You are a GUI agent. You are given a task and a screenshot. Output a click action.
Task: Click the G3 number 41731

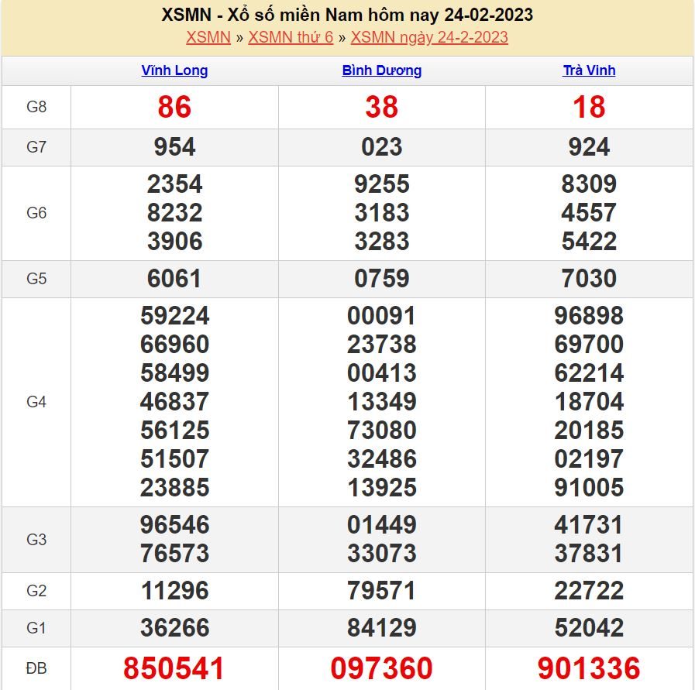point(589,525)
